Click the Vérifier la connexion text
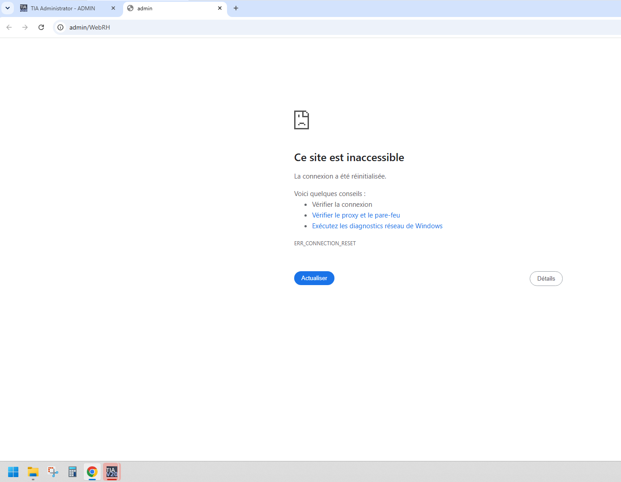Image resolution: width=621 pixels, height=482 pixels. coord(342,205)
